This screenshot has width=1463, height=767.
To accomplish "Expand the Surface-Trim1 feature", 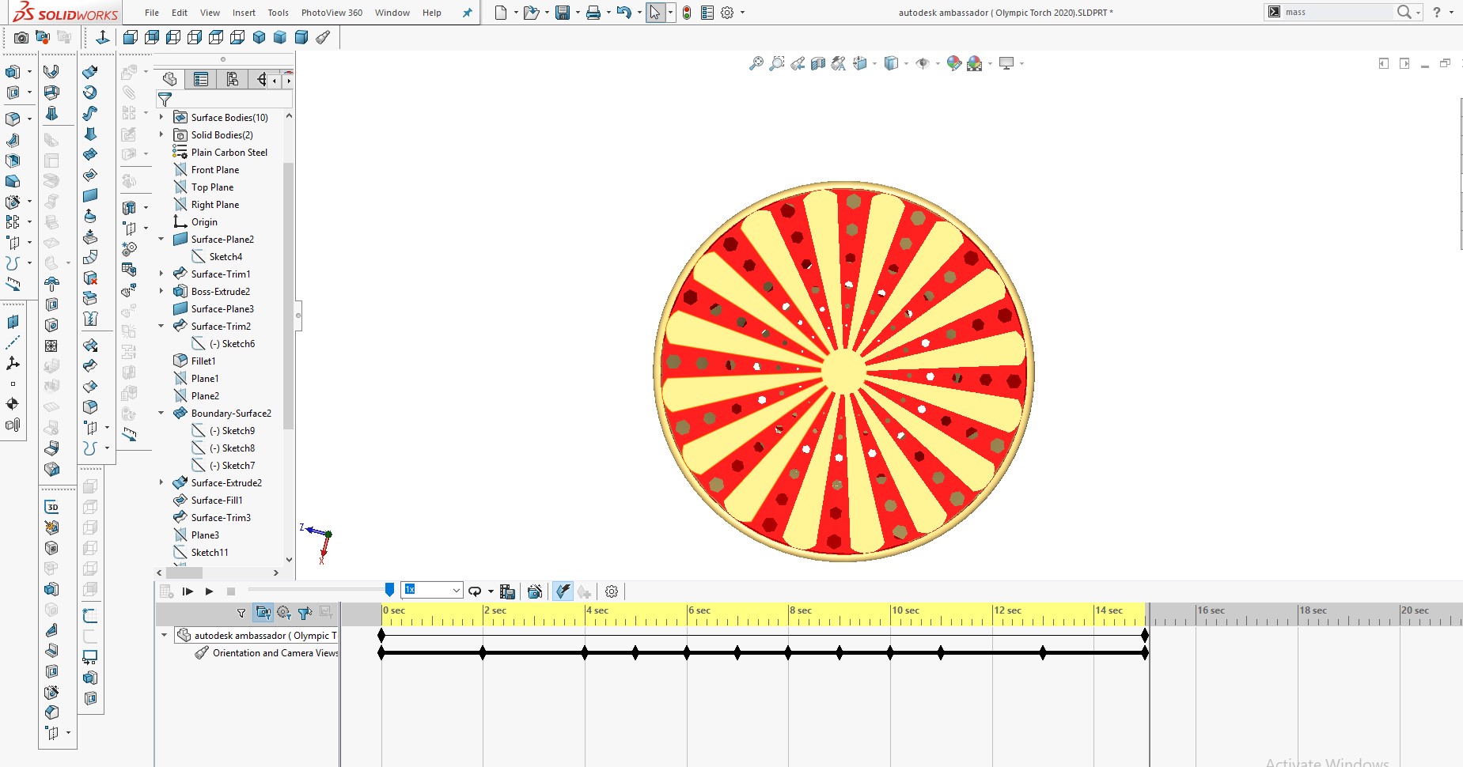I will (x=161, y=274).
